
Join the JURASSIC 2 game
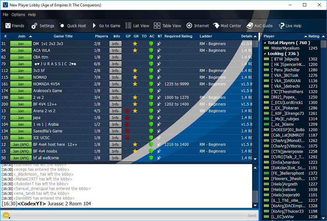(x=21, y=64)
